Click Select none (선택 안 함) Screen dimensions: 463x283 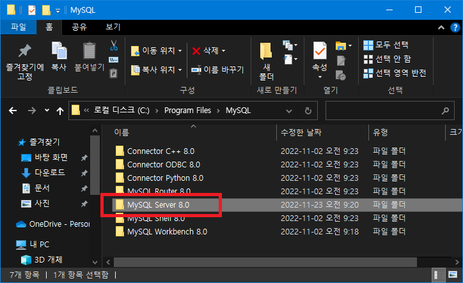387,59
